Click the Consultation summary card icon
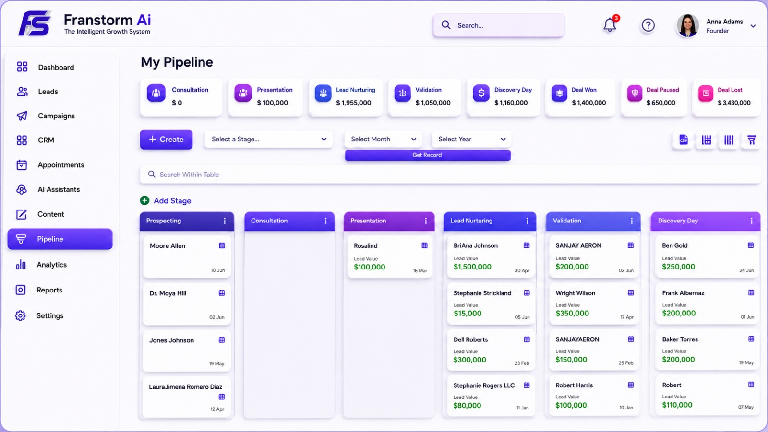The image size is (768, 432). [x=156, y=93]
